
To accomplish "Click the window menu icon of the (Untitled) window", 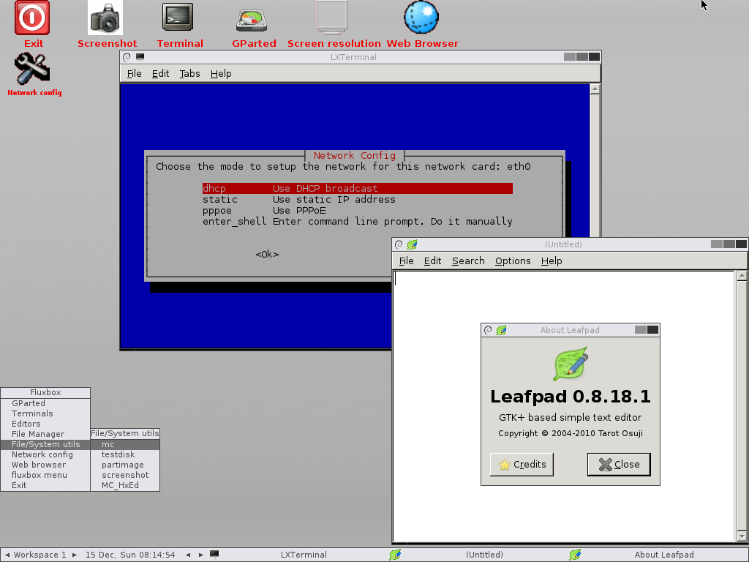I will [x=399, y=244].
